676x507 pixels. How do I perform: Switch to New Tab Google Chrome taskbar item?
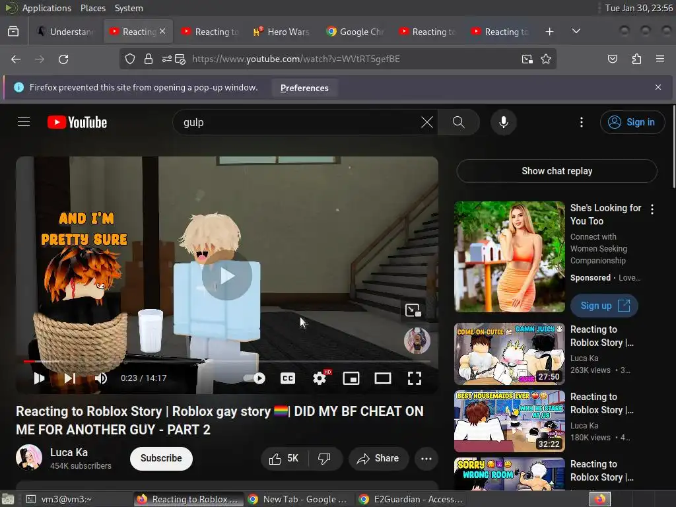300,499
